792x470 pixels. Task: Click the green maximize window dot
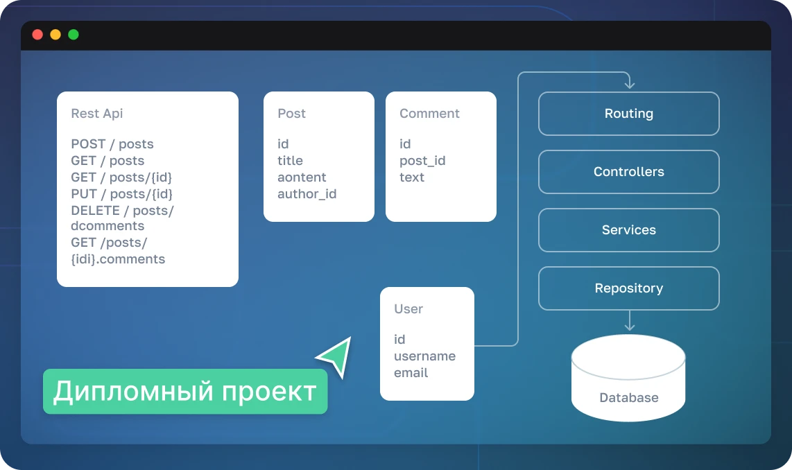coord(74,35)
